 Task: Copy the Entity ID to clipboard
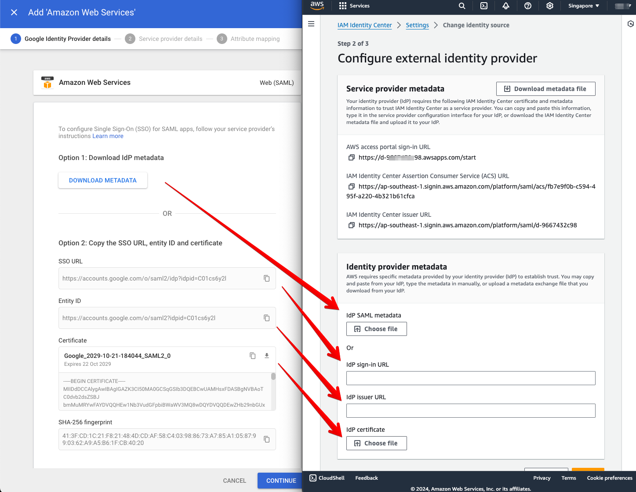266,318
